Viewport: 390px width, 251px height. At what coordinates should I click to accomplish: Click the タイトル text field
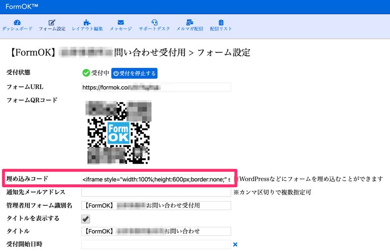pyautogui.click(x=156, y=231)
